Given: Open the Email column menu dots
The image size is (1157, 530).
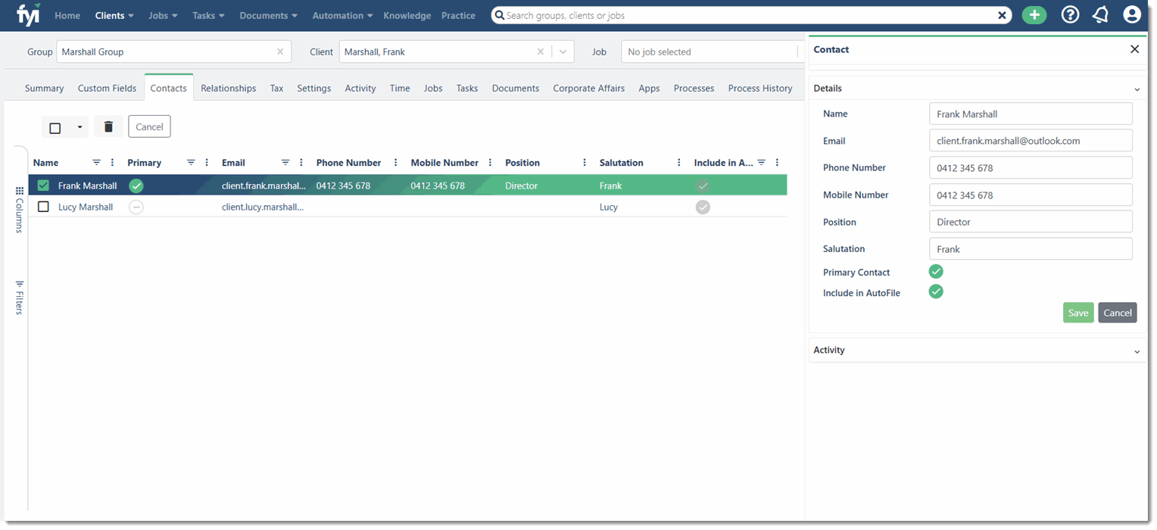Looking at the screenshot, I should click(x=301, y=163).
